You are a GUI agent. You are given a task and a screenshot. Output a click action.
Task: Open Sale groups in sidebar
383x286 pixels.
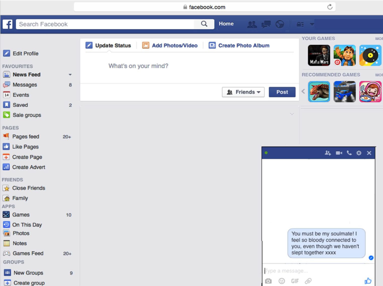22,115
